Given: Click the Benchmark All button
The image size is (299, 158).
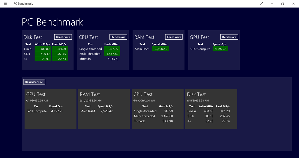Looking at the screenshot, I should pyautogui.click(x=34, y=82).
